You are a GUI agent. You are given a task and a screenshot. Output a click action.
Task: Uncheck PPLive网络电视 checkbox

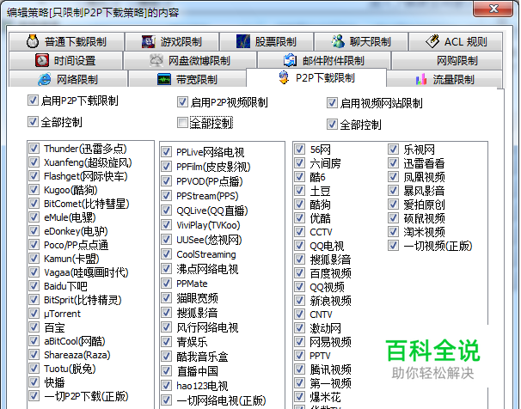pyautogui.click(x=166, y=152)
